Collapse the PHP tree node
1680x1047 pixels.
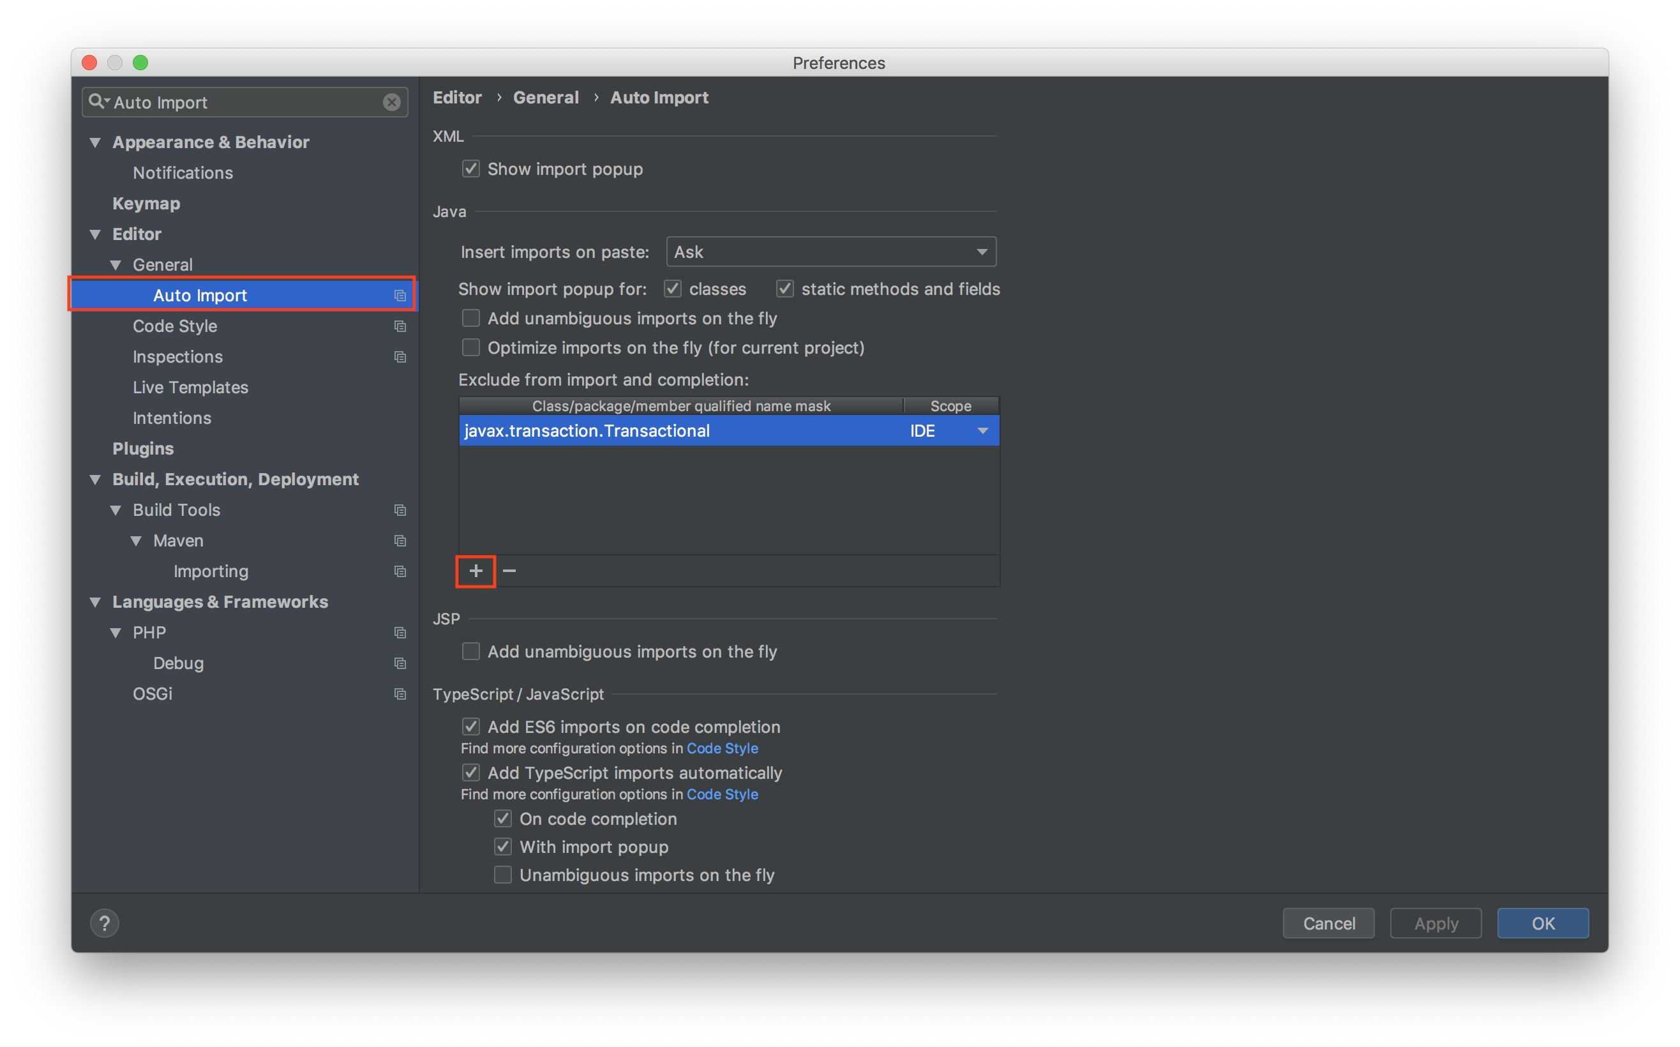(x=116, y=633)
